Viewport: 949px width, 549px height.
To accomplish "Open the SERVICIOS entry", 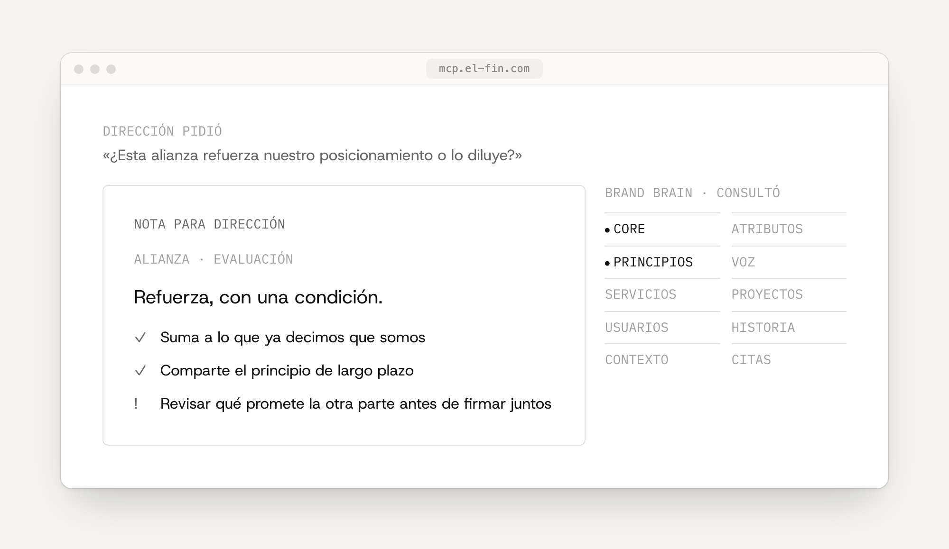I will click(x=662, y=295).
